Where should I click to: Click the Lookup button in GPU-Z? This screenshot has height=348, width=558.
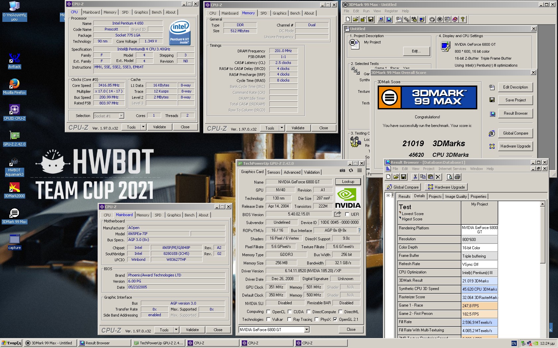click(x=348, y=182)
